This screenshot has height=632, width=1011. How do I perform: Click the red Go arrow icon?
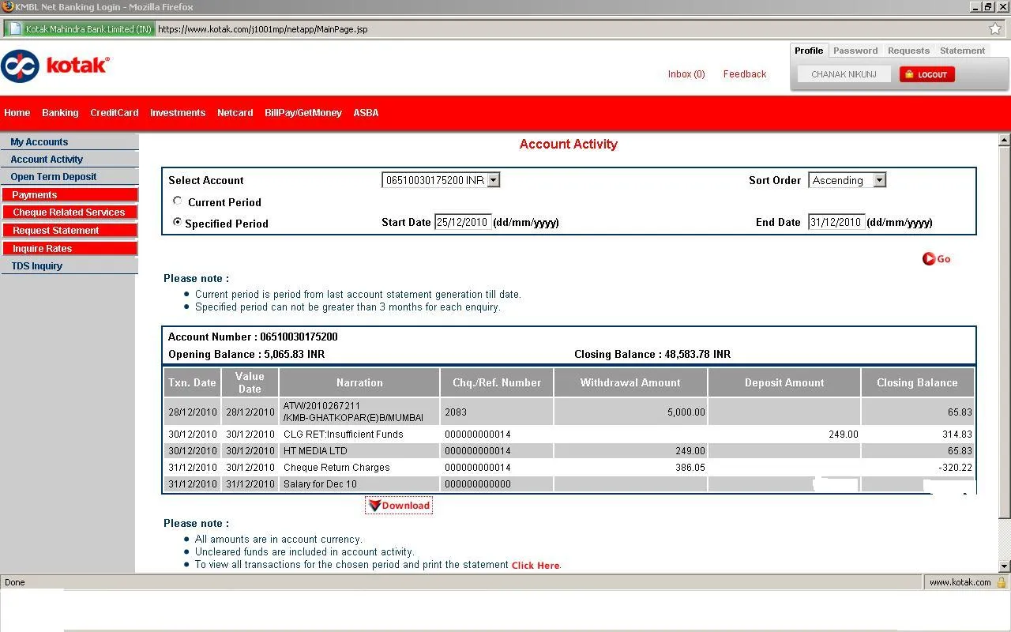click(x=929, y=259)
